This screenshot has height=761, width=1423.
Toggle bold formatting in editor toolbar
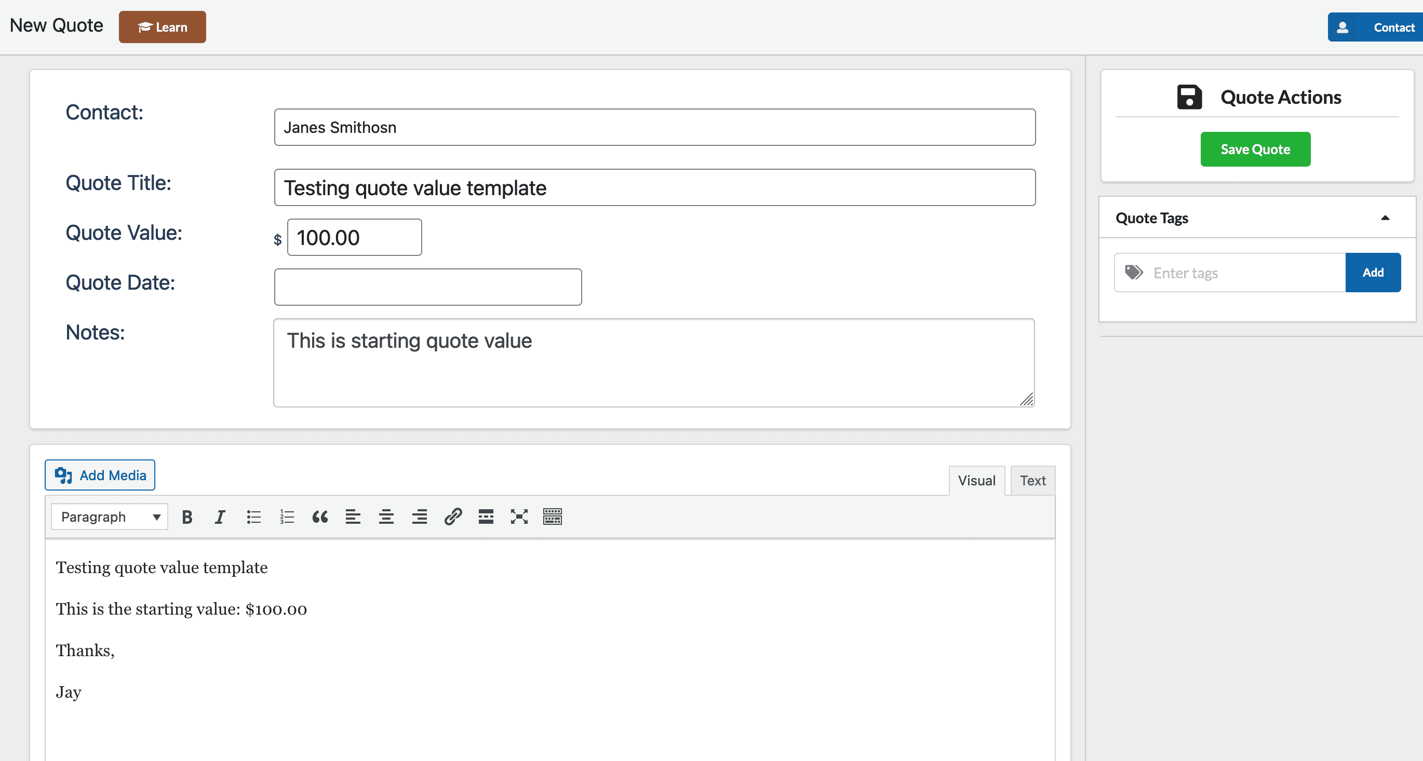coord(187,517)
